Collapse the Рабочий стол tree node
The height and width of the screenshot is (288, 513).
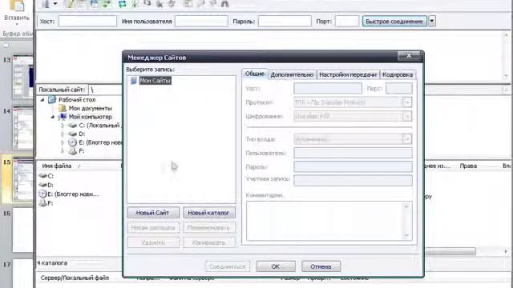pyautogui.click(x=42, y=100)
